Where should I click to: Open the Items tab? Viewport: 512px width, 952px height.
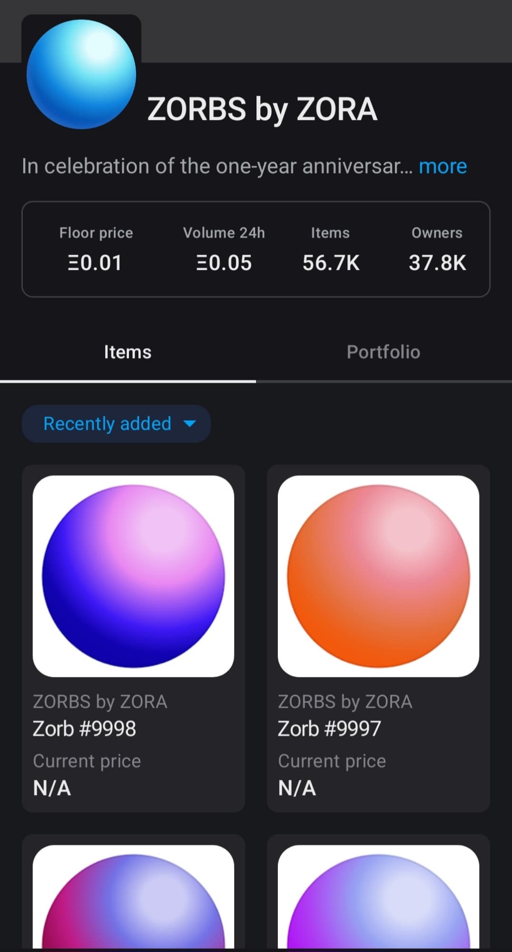(128, 352)
